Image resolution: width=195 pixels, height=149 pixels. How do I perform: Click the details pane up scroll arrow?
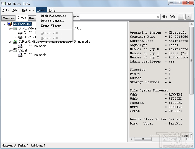[x=191, y=24]
